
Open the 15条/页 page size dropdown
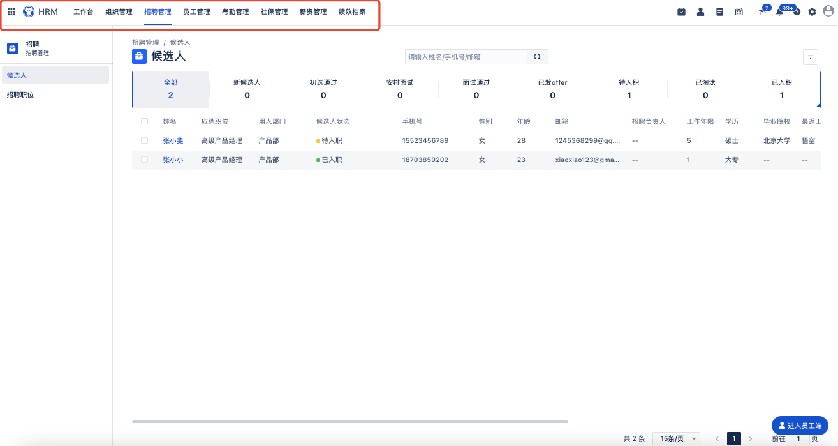coord(676,438)
